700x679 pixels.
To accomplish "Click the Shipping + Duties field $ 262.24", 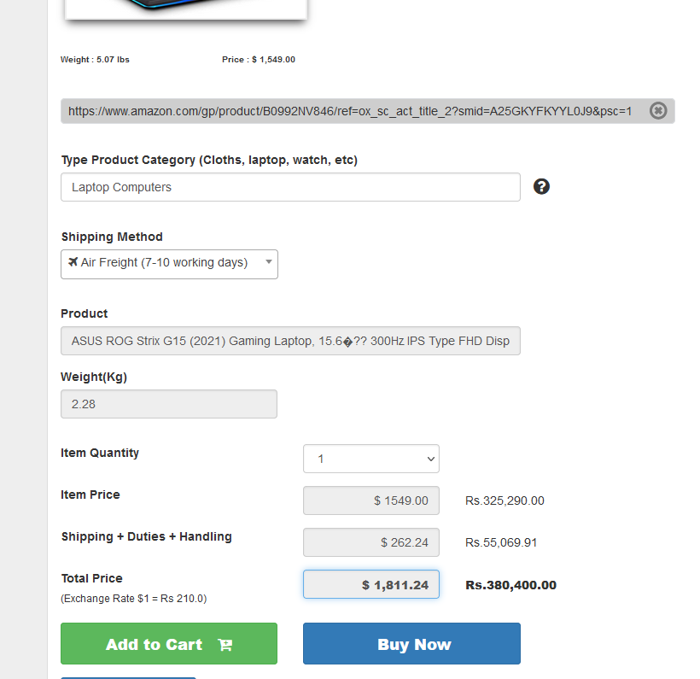I will tap(371, 542).
